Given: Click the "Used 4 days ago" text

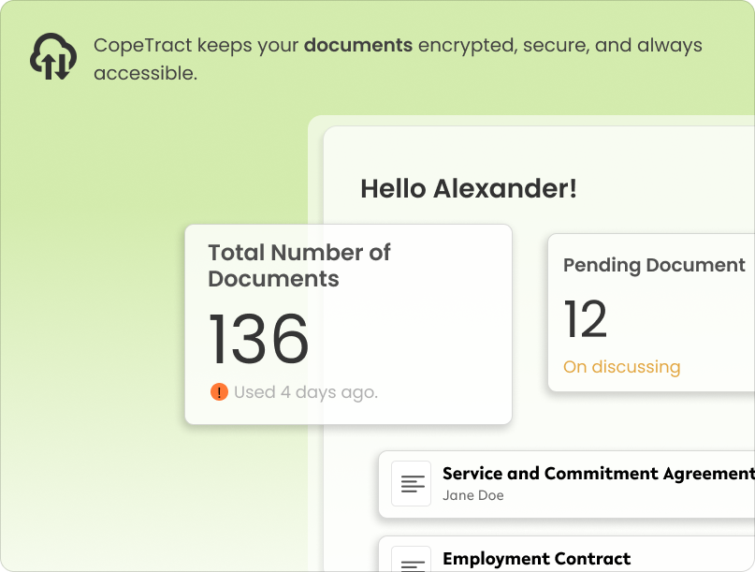Looking at the screenshot, I should pos(306,392).
